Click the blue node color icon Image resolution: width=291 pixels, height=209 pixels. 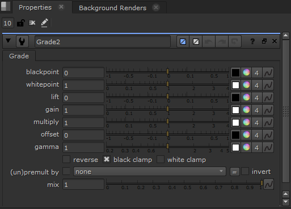tap(183, 41)
